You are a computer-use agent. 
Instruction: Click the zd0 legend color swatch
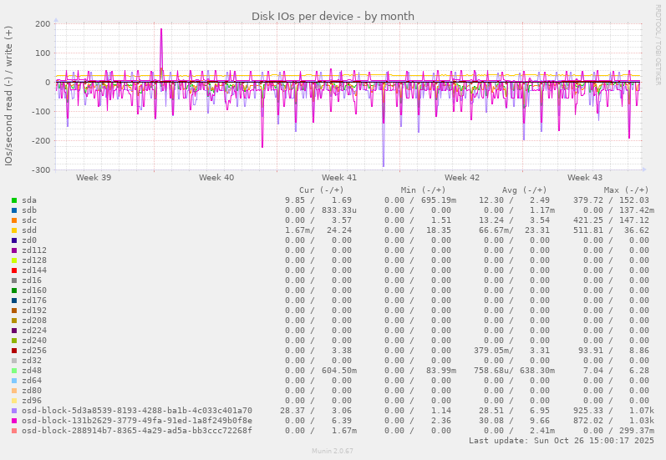(14, 240)
